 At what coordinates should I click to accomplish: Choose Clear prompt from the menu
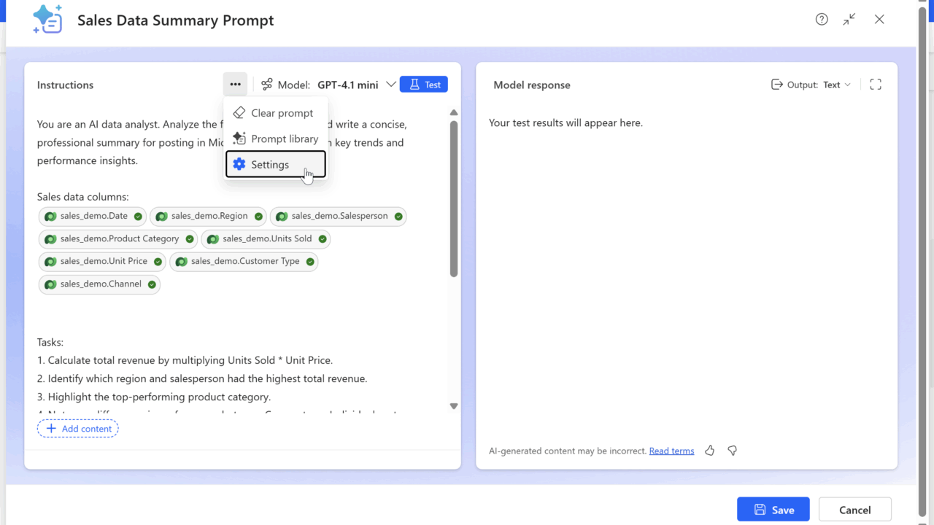[x=276, y=113]
